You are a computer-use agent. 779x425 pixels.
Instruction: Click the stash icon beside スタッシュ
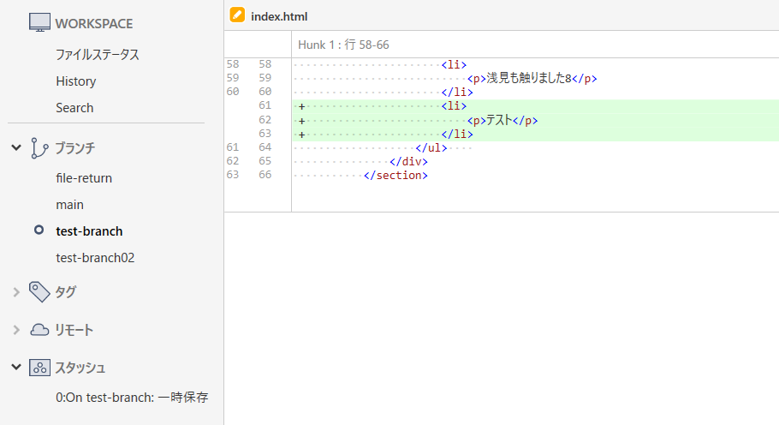coord(39,368)
